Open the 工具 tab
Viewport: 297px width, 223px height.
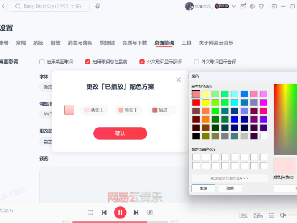coord(187,43)
